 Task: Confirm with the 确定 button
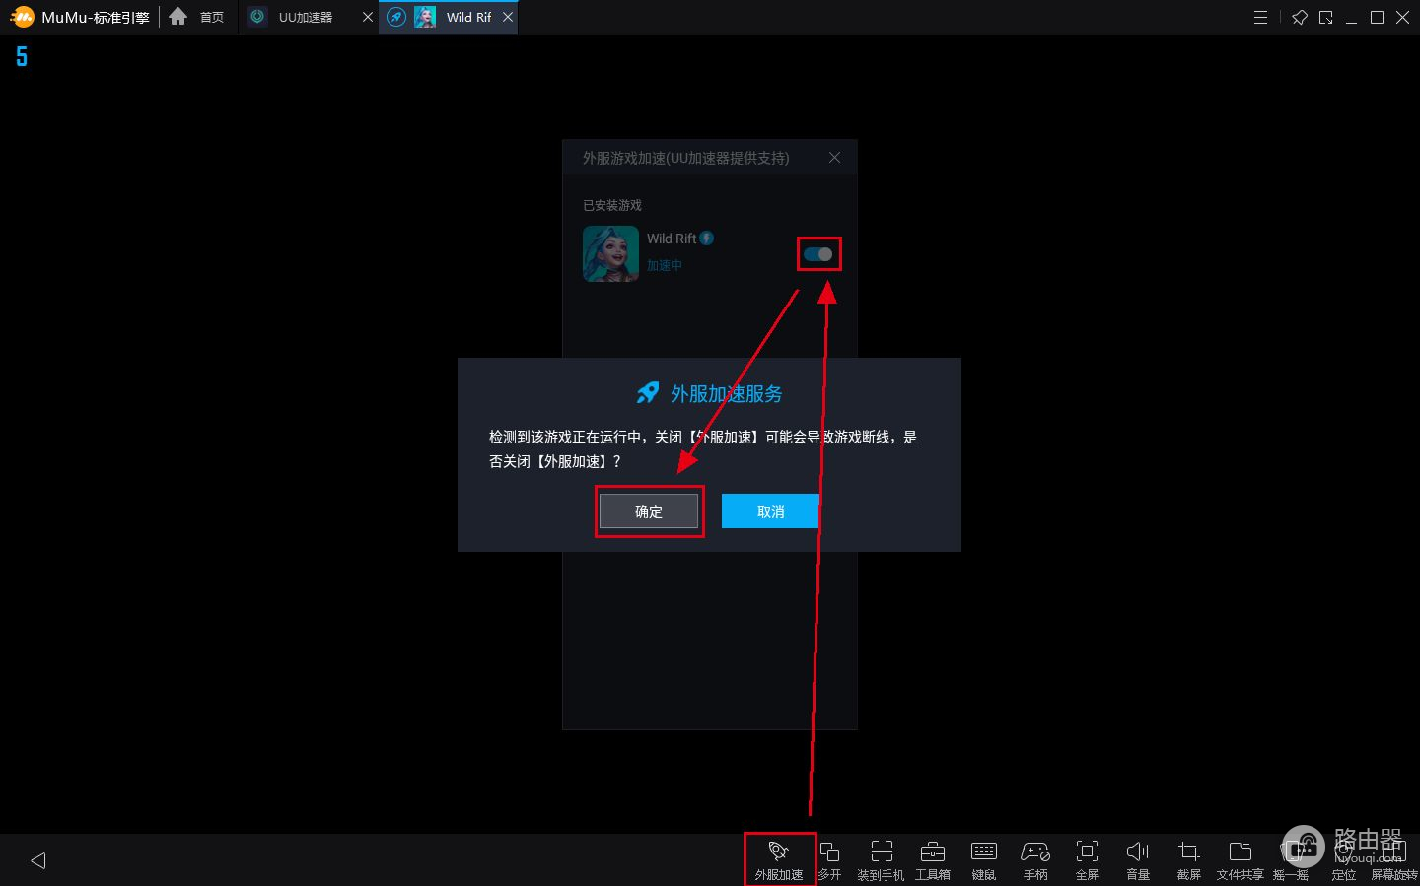tap(649, 511)
